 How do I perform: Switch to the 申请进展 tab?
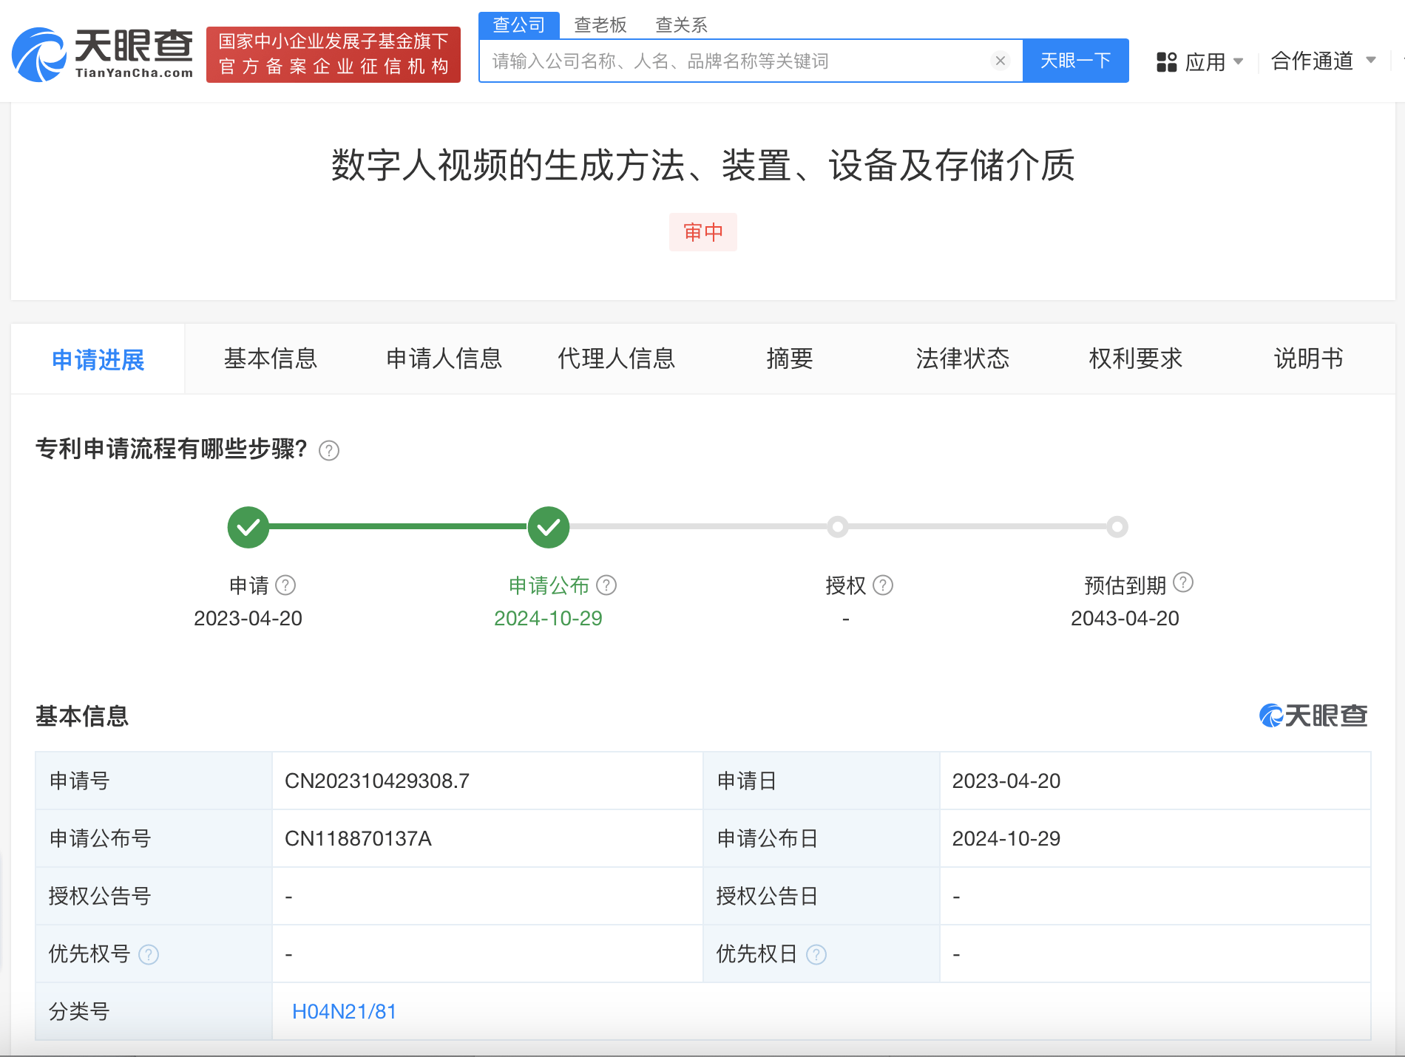tap(98, 359)
